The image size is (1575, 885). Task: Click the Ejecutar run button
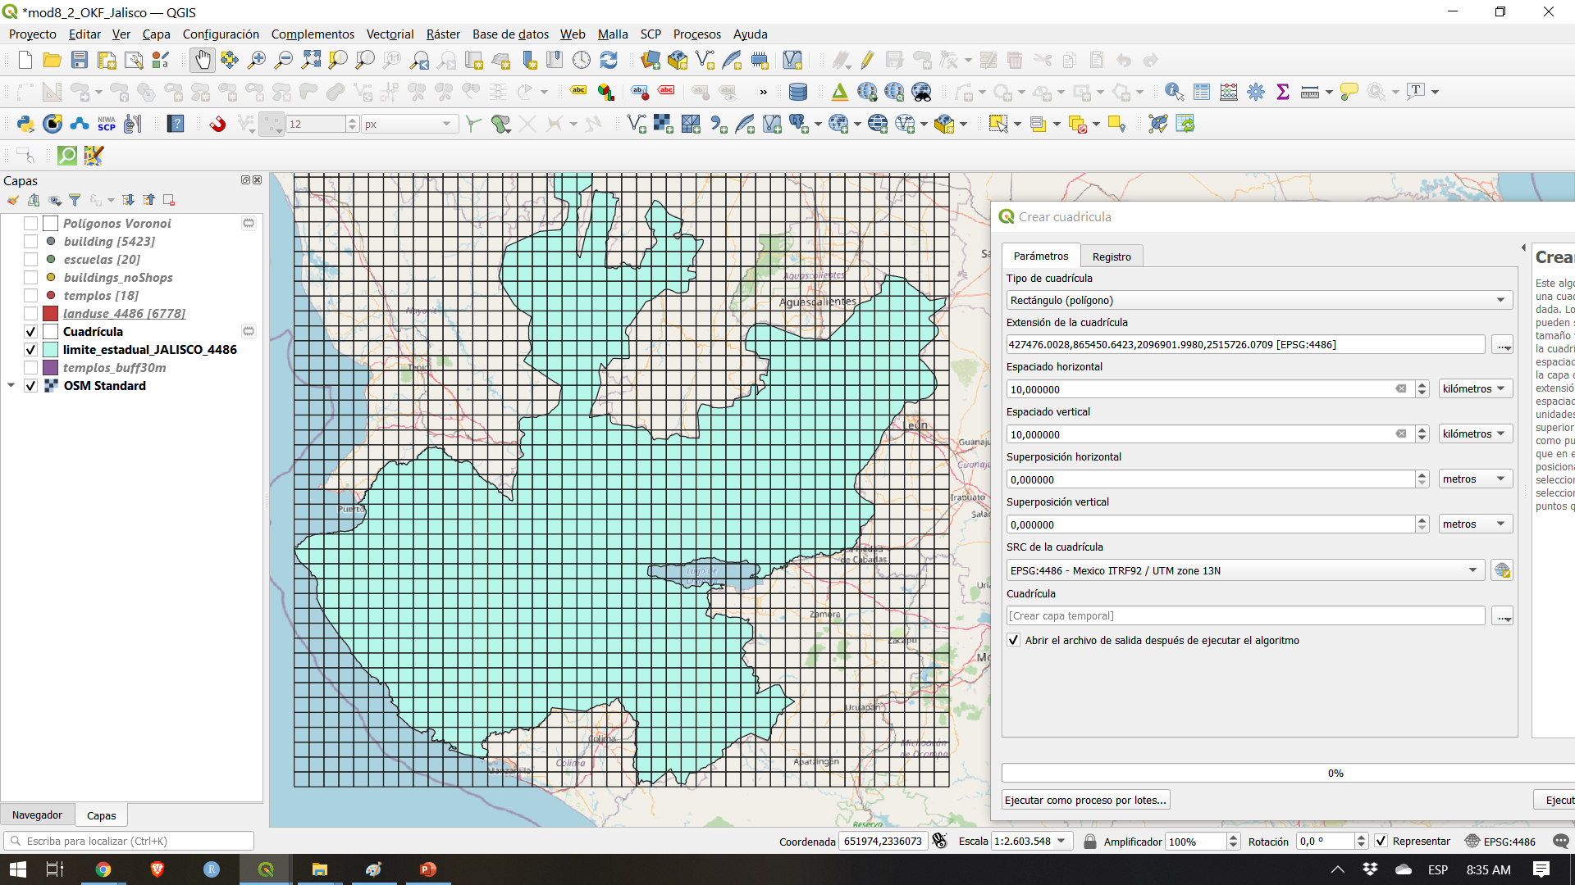tap(1555, 800)
